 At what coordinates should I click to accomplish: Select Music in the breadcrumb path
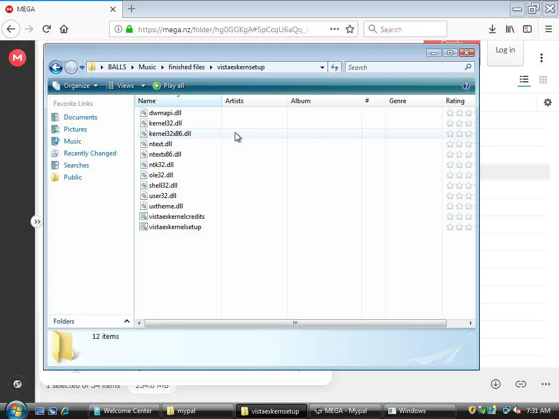[147, 67]
